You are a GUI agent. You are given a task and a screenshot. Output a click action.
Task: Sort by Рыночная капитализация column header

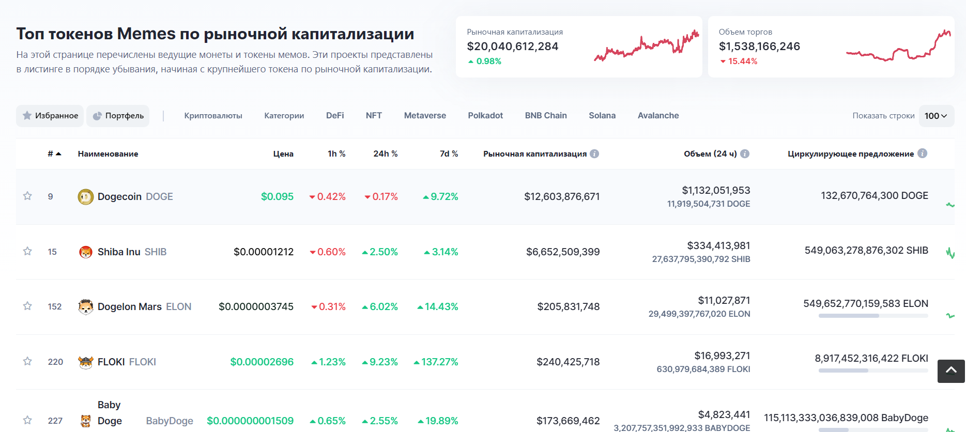(x=535, y=153)
